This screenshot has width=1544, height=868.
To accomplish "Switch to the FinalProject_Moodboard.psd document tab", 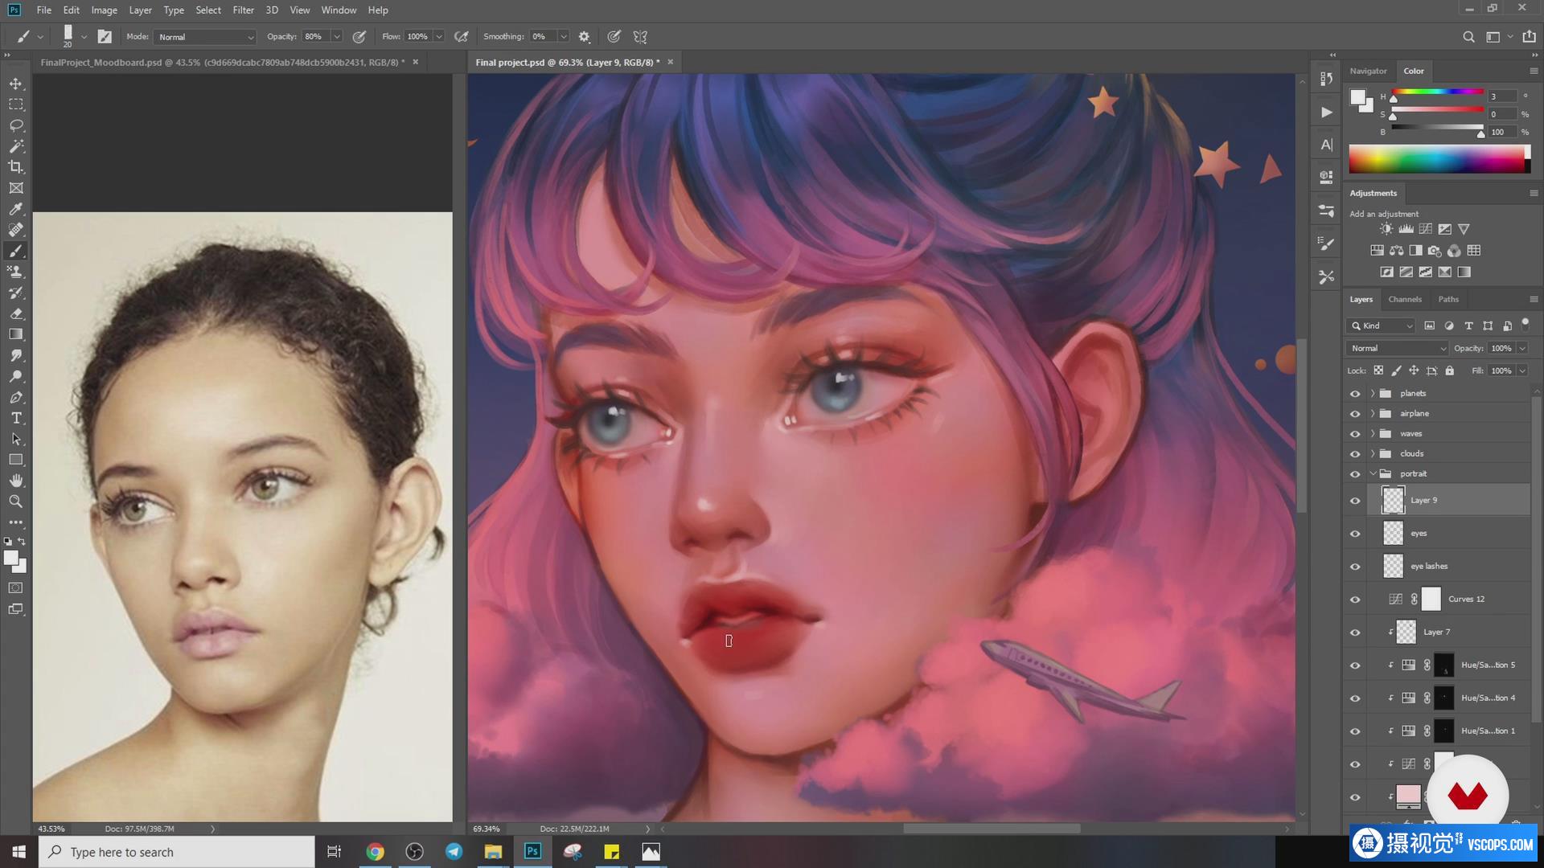I will 223,62.
